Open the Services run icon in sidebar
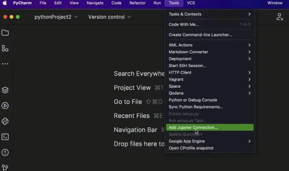289x171 pixels. click(5, 106)
